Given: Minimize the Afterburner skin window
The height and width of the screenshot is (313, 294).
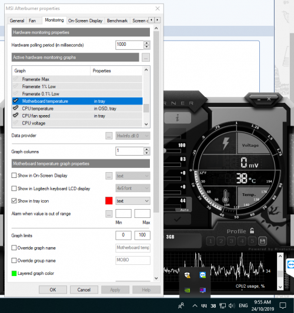Looking at the screenshot, I should tap(259, 99).
